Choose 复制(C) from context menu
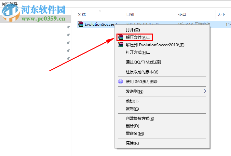The width and height of the screenshot is (231, 156). click(x=162, y=109)
